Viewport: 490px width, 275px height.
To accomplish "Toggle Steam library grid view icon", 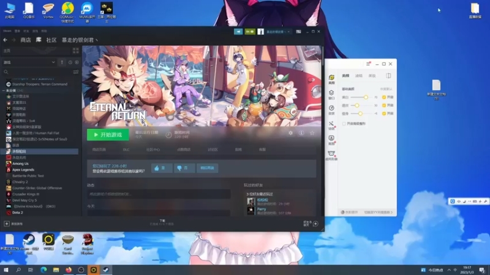I will click(75, 51).
